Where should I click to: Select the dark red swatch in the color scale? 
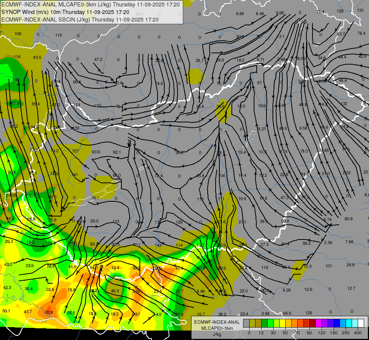click(313, 323)
